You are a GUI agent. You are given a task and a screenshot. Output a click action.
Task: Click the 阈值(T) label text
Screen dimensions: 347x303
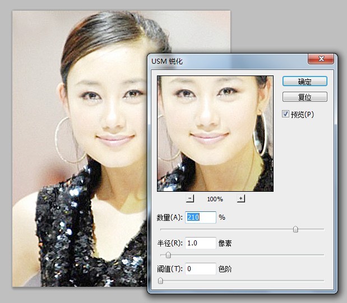(170, 269)
